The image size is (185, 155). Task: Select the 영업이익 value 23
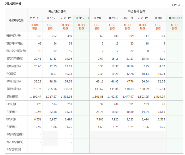132,43
